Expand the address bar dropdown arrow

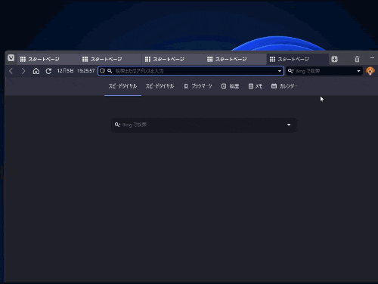pyautogui.click(x=280, y=71)
